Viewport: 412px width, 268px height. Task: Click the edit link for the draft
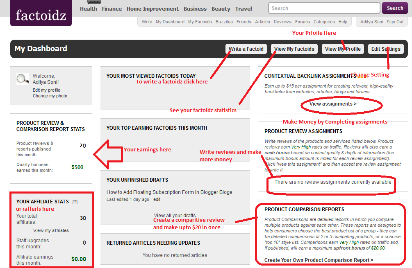point(157,199)
